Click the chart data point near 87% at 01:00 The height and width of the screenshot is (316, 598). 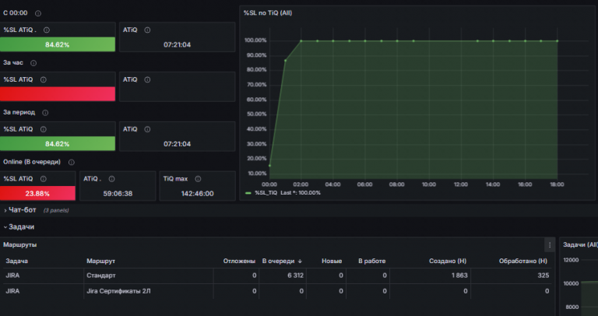tap(285, 60)
